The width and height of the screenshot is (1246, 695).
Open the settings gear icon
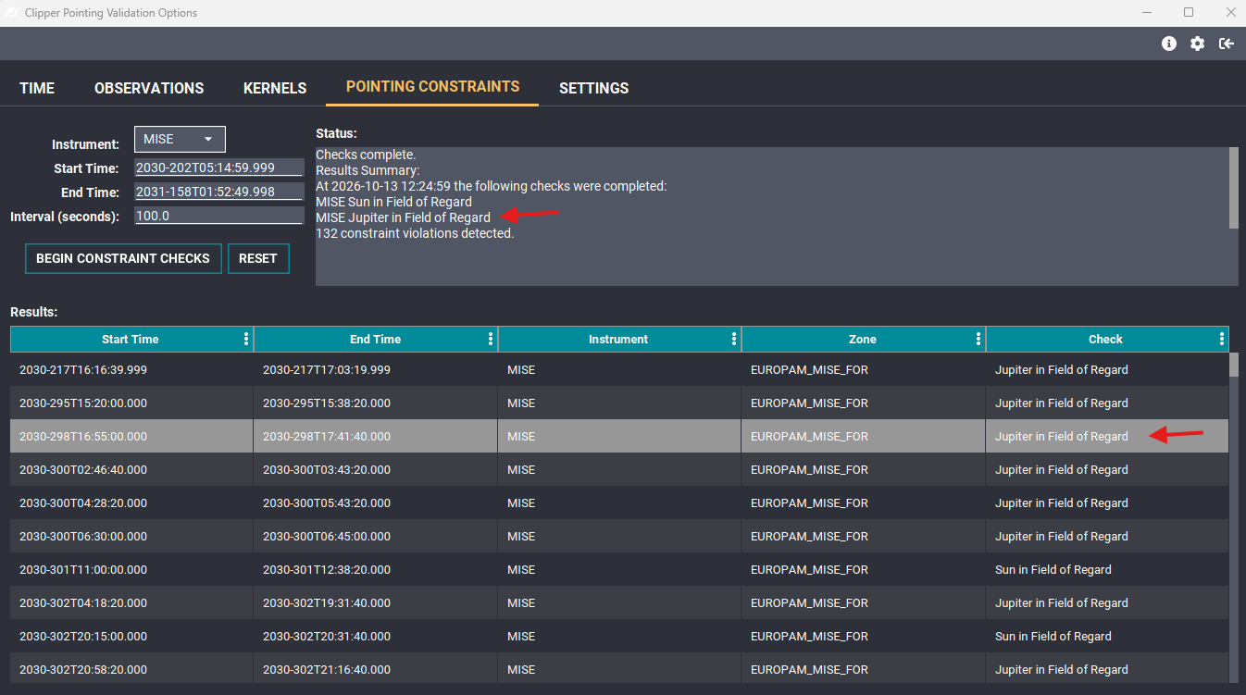pos(1198,43)
